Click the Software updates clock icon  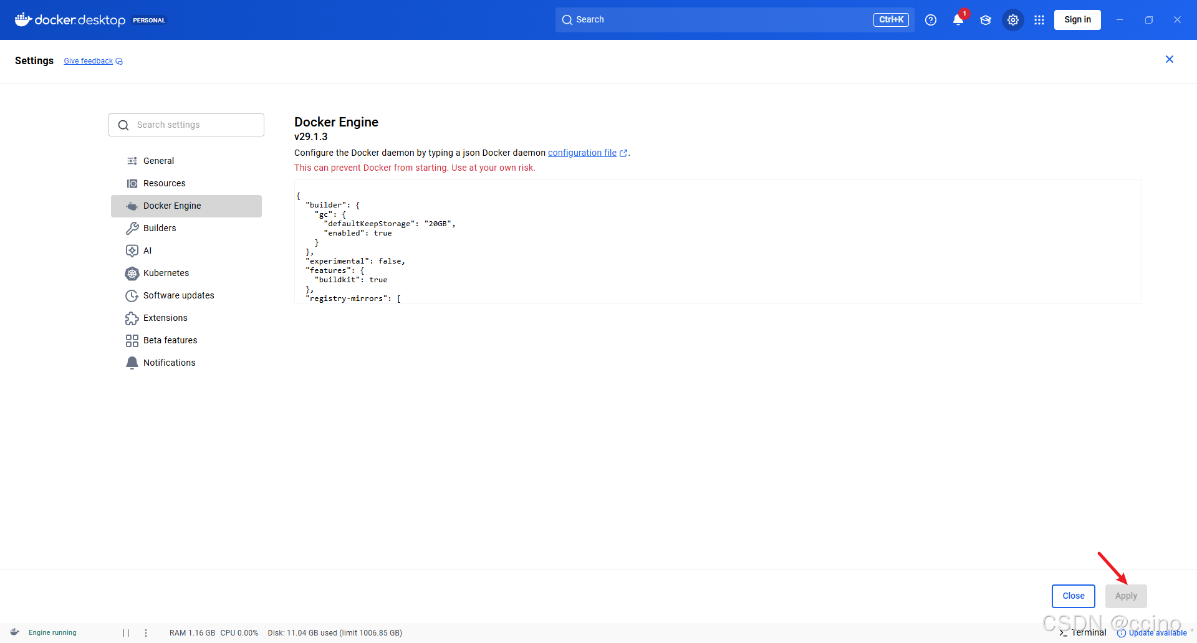click(x=132, y=295)
